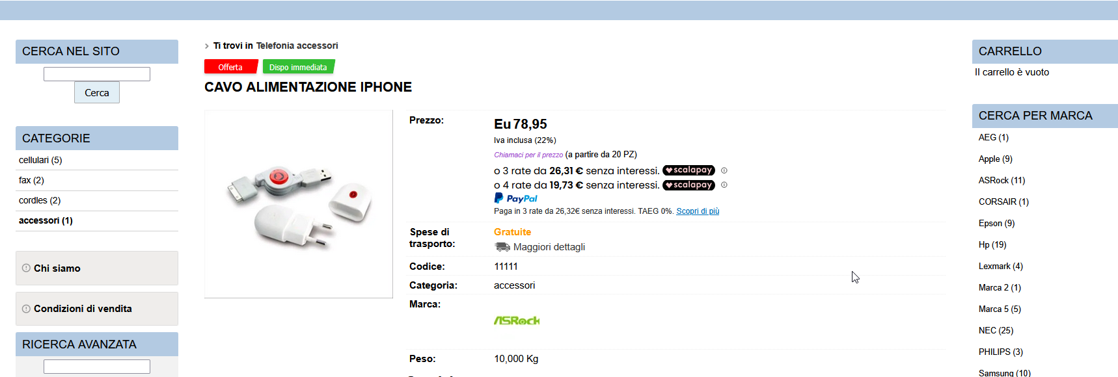Click the PayPal logo
Screen dimensions: 1118x377
pyautogui.click(x=516, y=198)
